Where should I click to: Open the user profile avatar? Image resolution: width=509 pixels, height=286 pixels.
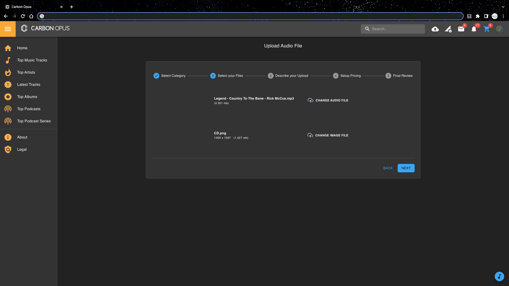(x=499, y=29)
